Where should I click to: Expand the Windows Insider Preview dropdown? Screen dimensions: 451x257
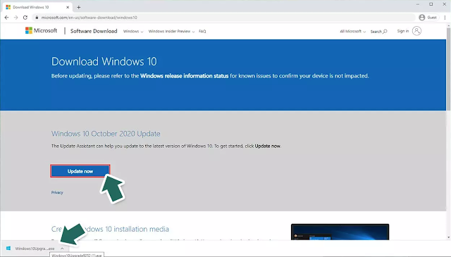[171, 32]
